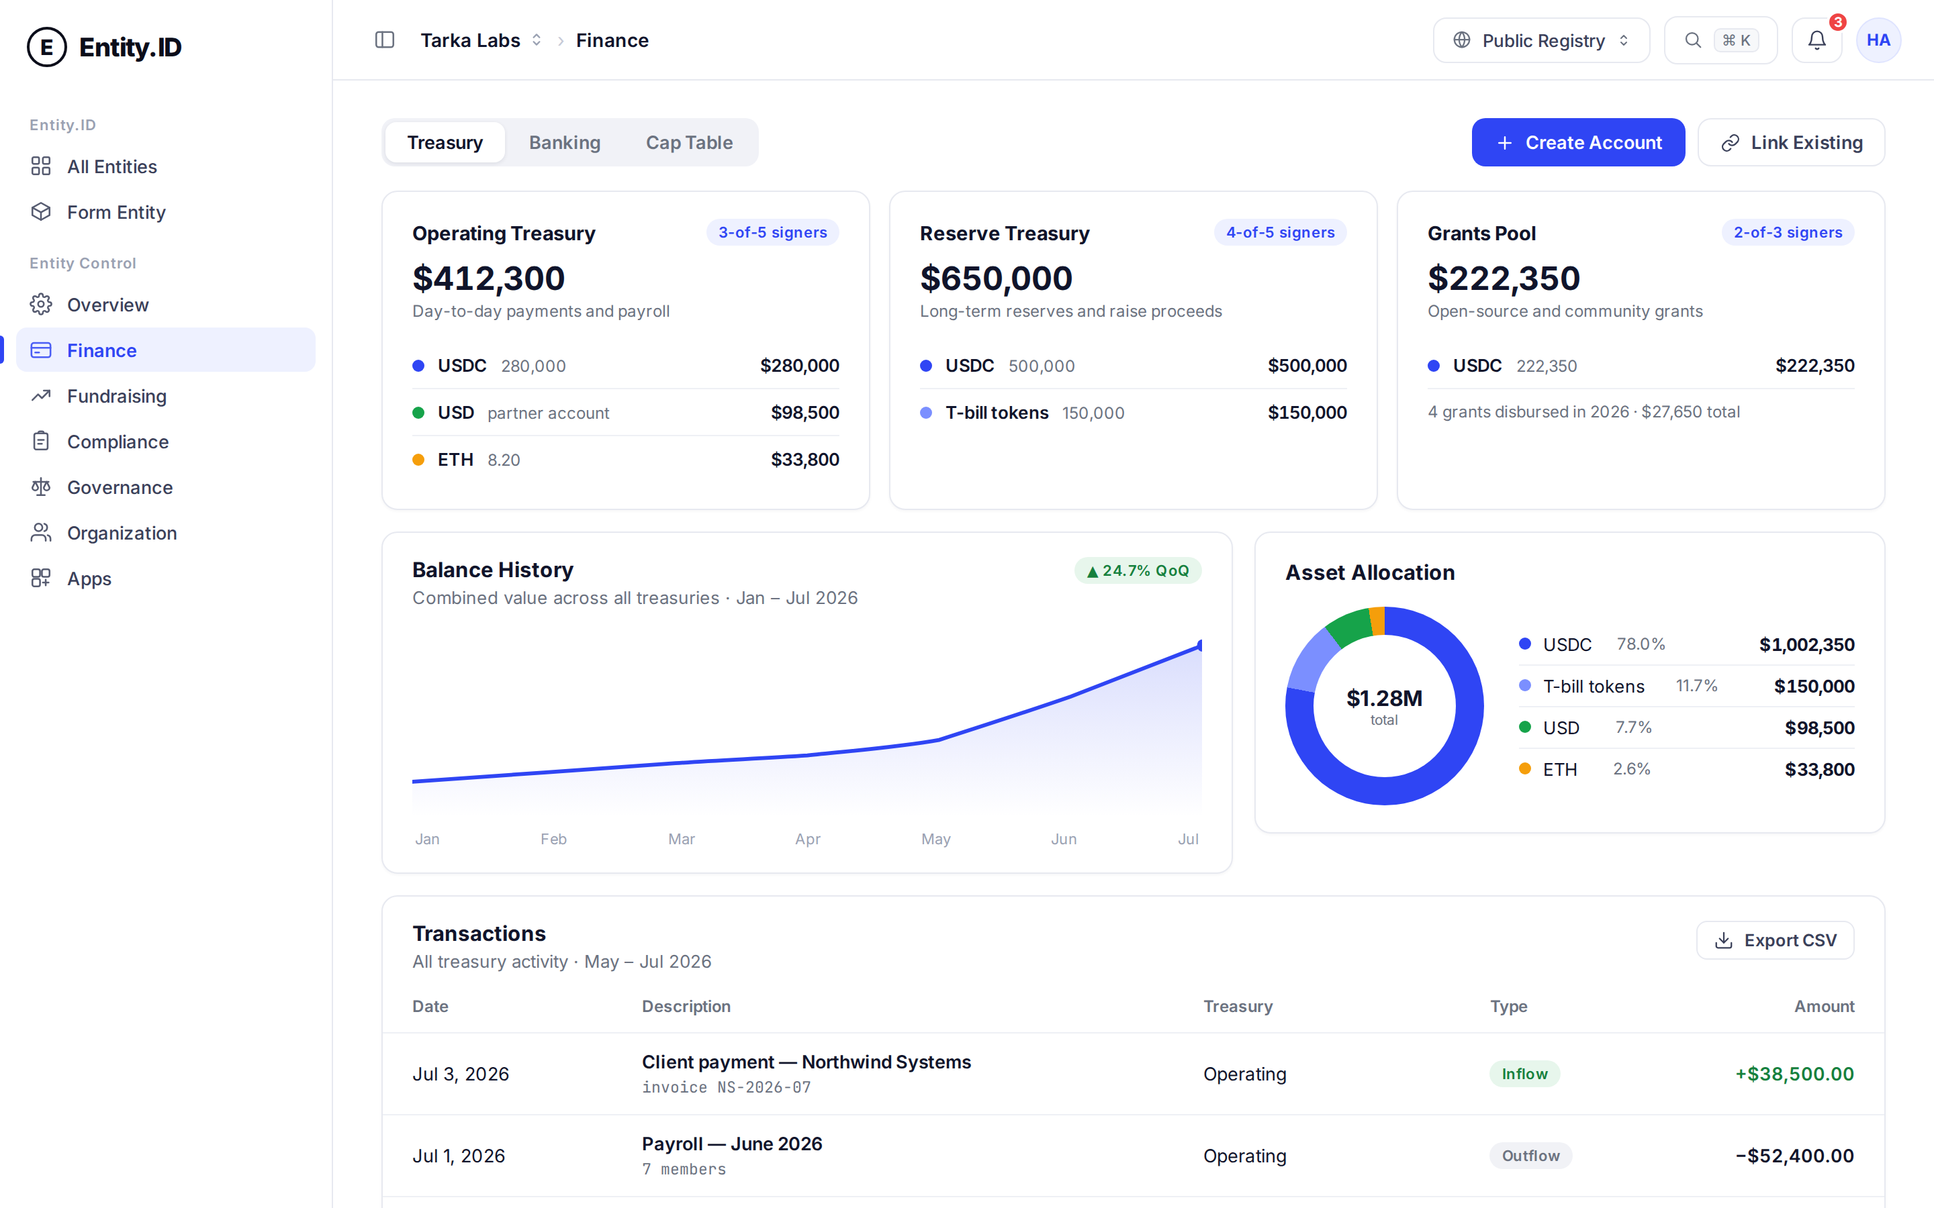The width and height of the screenshot is (1934, 1208).
Task: Click the chain link icon in Link Existing
Action: [x=1731, y=142]
